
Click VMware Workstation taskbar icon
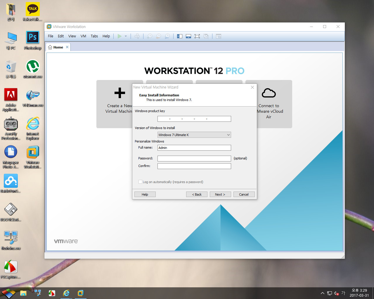[81, 293]
